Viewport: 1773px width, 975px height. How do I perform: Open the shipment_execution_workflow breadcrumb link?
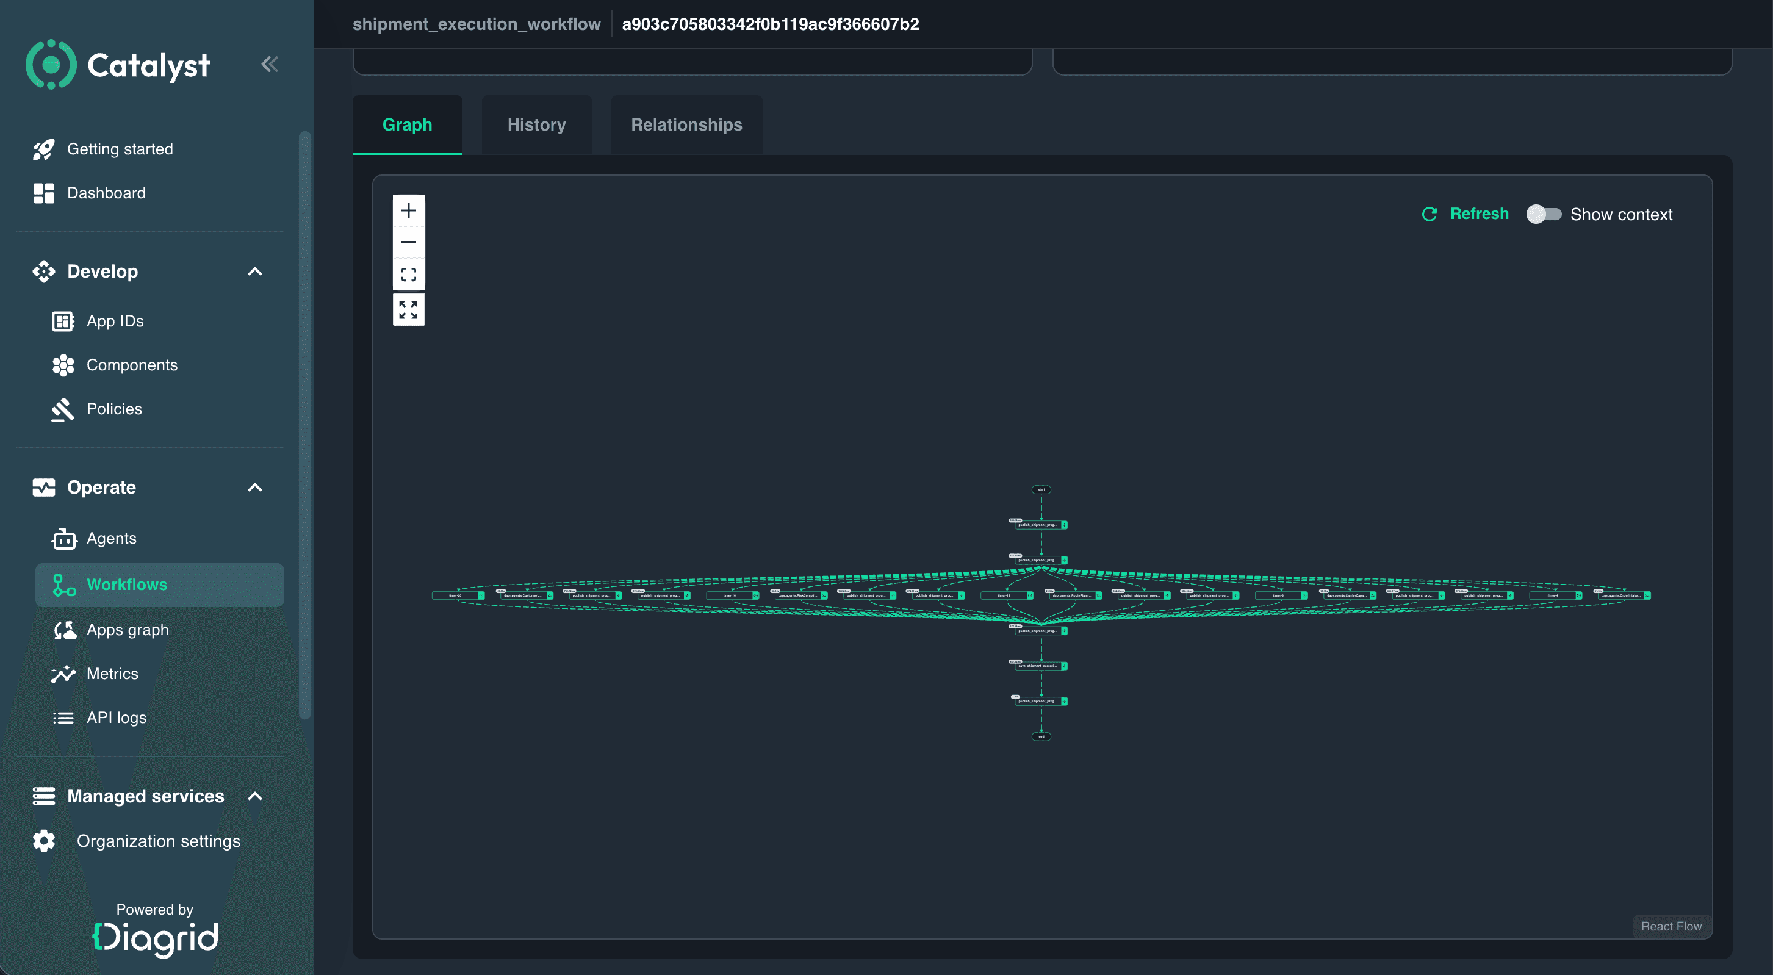coord(477,24)
